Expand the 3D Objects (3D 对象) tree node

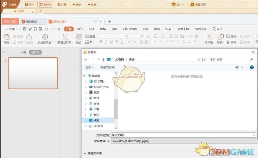point(86,81)
